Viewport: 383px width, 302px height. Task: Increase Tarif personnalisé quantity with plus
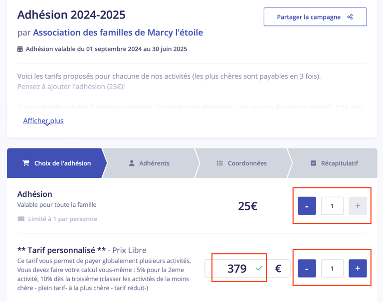pos(358,268)
